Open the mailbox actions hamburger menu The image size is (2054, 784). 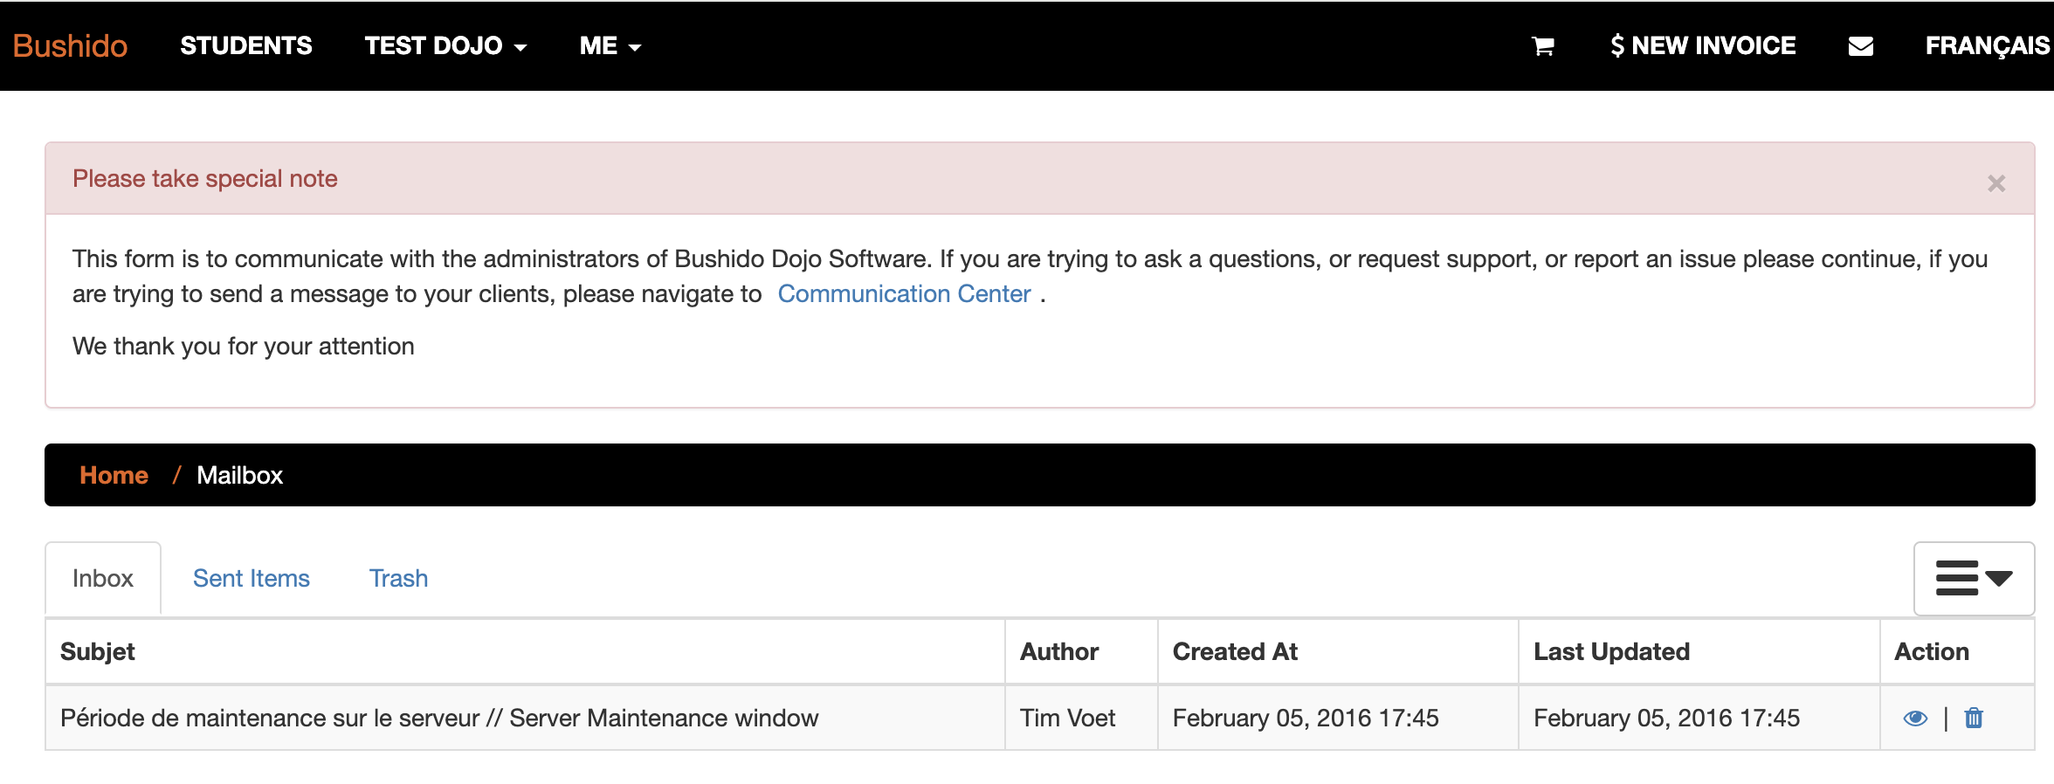pos(1973,579)
